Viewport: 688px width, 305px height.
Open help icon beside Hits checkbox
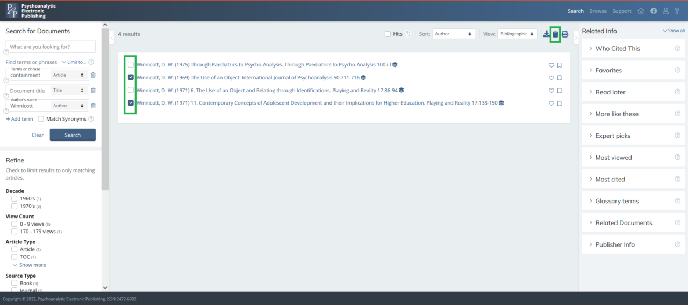(x=407, y=34)
